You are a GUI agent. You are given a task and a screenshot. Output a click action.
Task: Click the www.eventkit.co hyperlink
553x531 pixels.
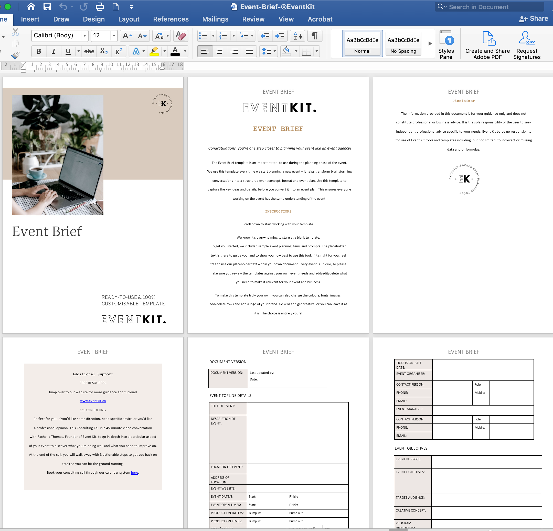tap(93, 401)
